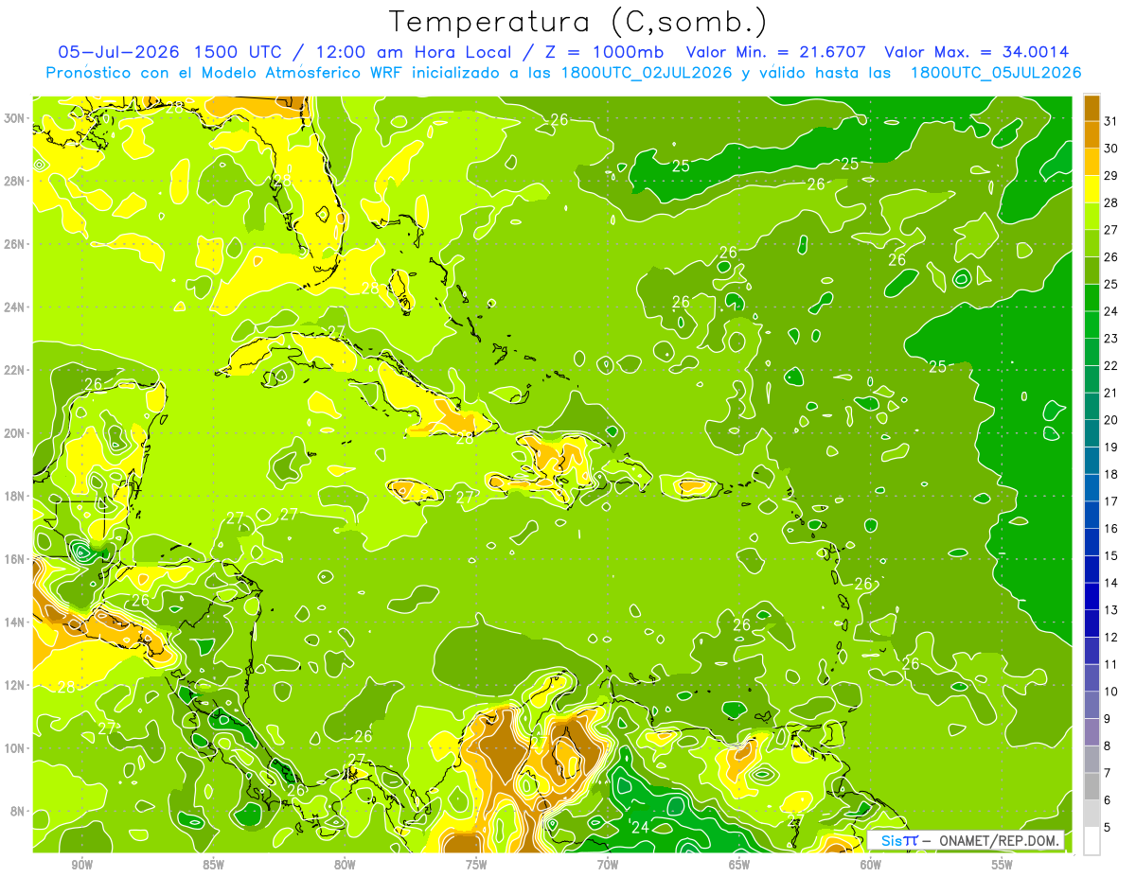
Task: Click the colorbar label 8
Action: pos(1108,746)
